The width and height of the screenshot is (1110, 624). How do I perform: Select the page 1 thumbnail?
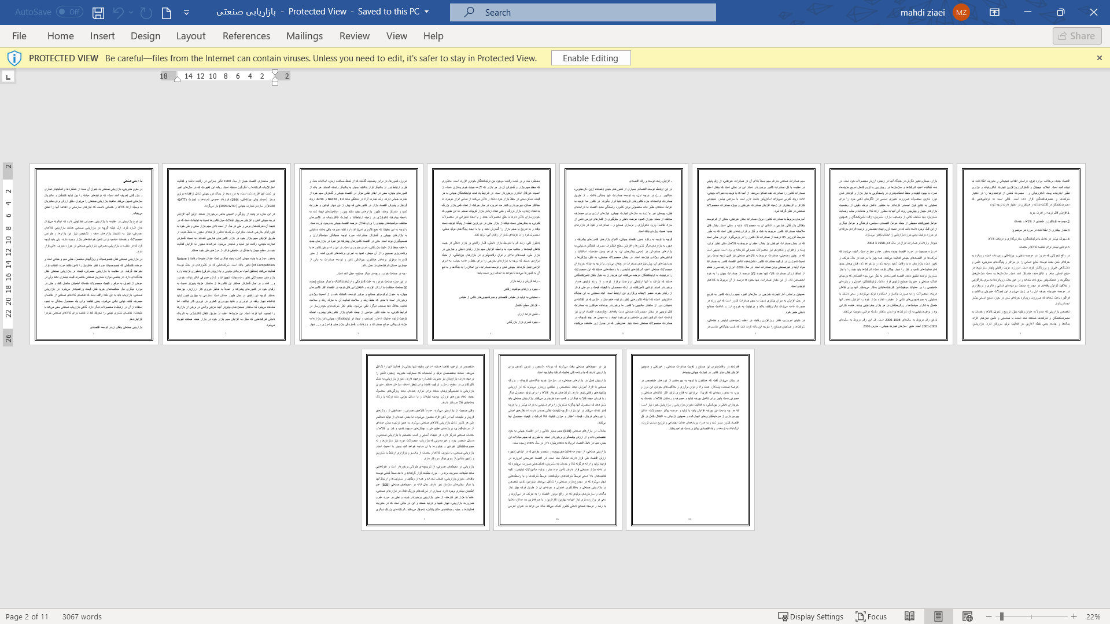point(94,254)
